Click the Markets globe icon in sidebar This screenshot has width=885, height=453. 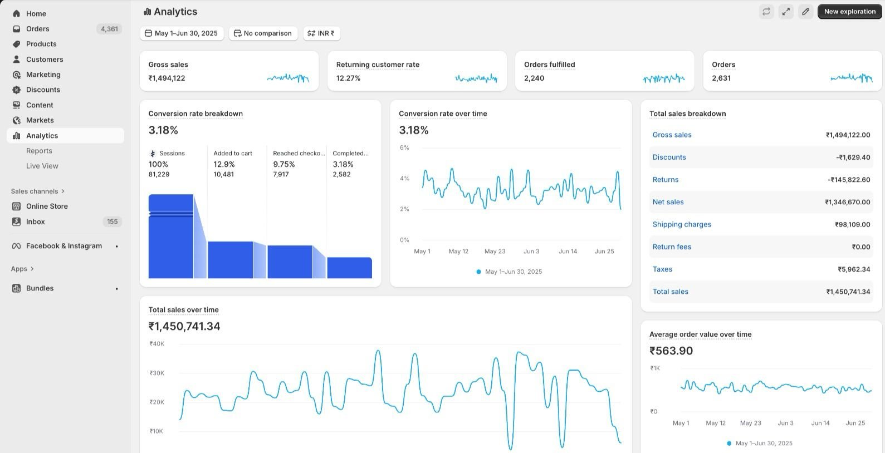click(17, 120)
